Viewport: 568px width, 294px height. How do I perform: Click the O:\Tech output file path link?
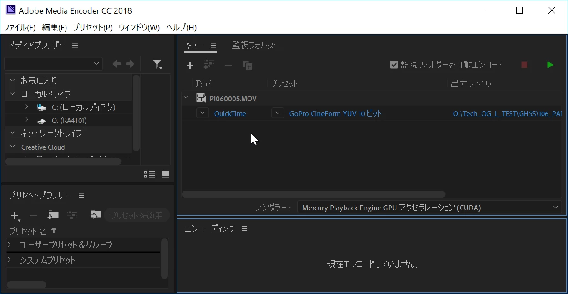pos(507,114)
